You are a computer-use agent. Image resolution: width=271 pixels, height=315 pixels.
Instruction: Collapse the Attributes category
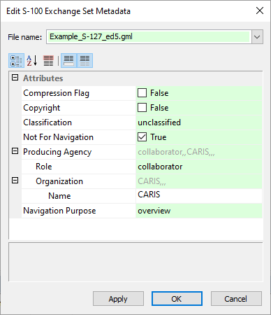pos(15,78)
